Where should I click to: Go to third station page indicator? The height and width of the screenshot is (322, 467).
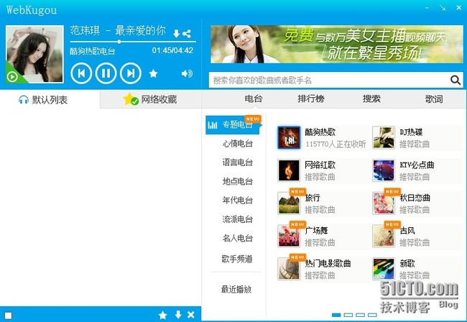point(360,315)
